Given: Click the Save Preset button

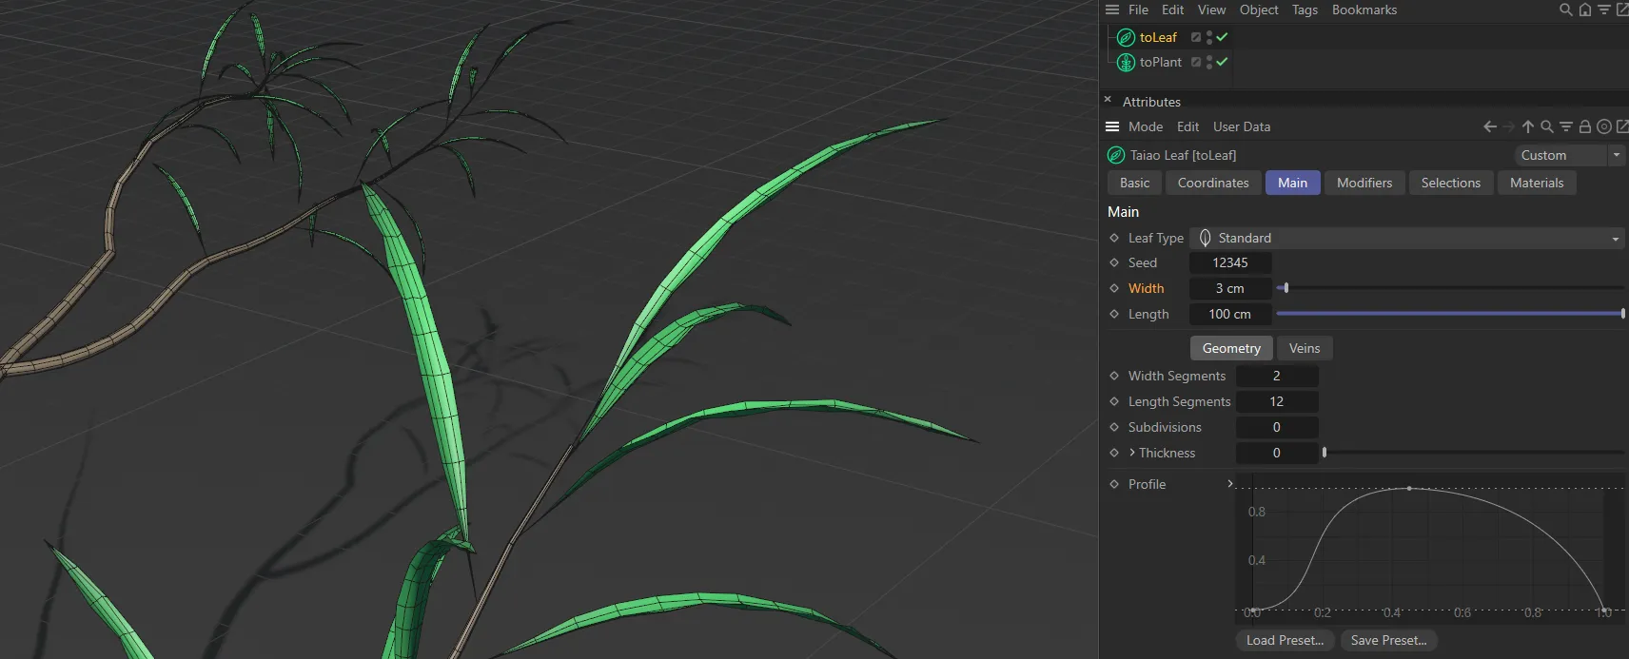Looking at the screenshot, I should pyautogui.click(x=1388, y=640).
